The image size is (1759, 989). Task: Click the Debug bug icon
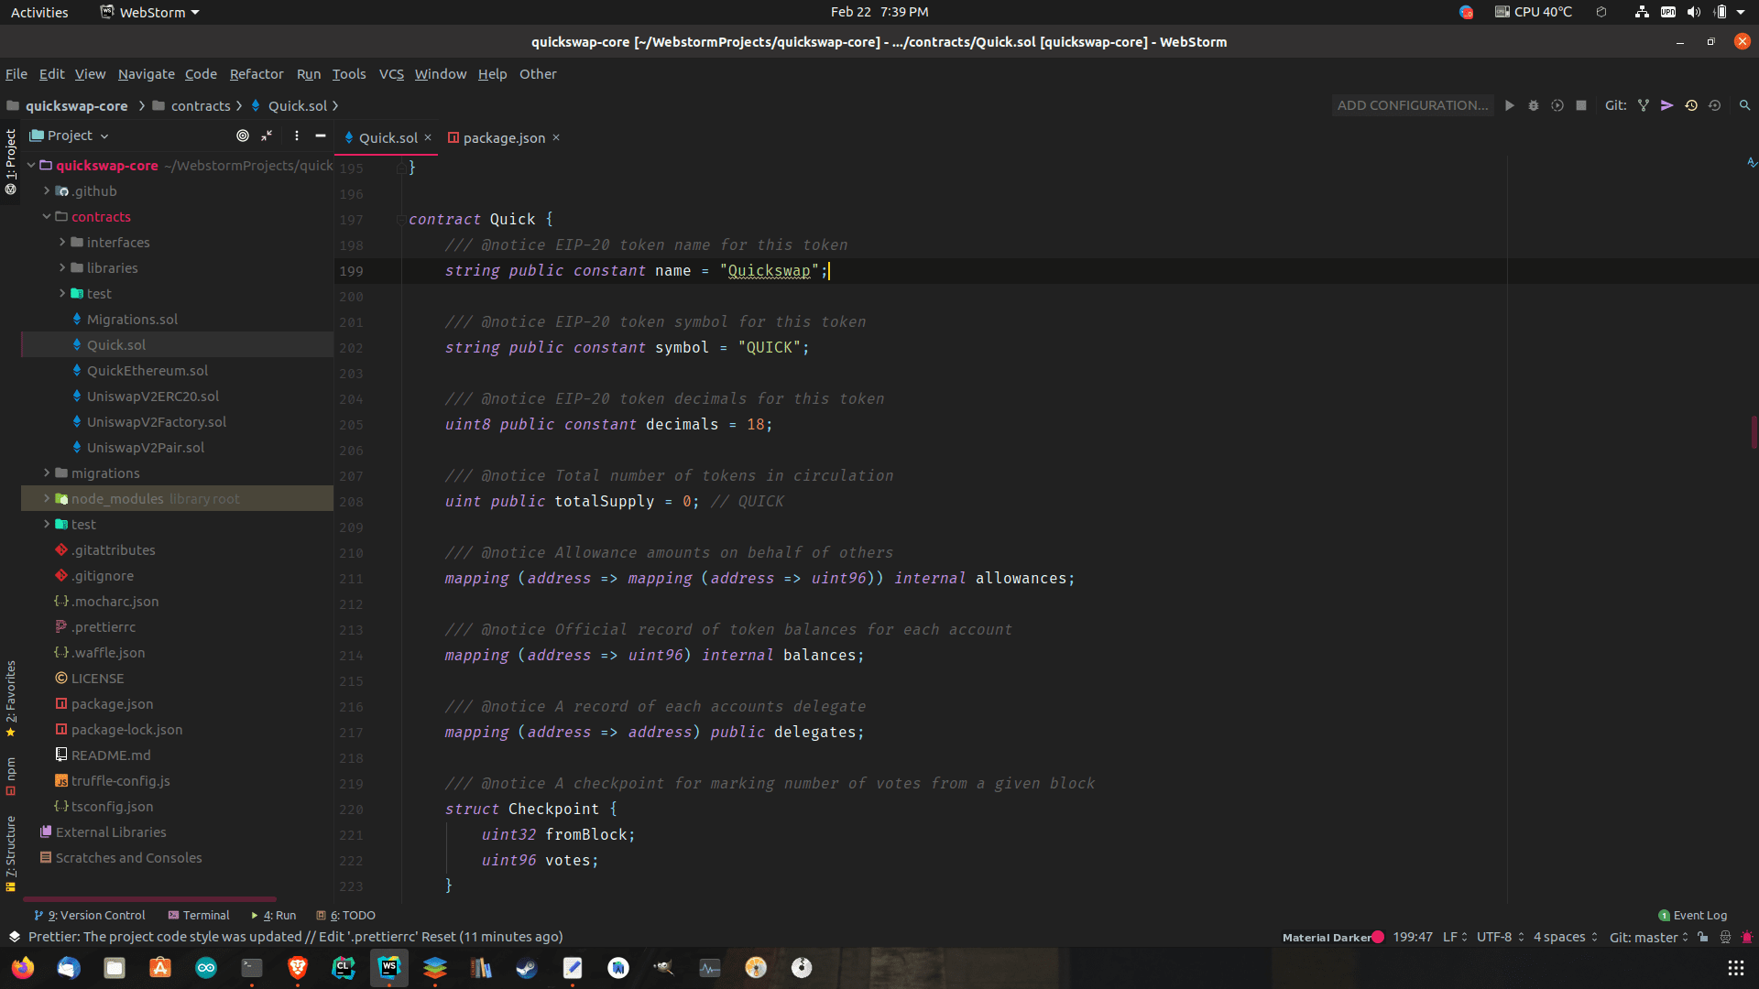pyautogui.click(x=1534, y=105)
